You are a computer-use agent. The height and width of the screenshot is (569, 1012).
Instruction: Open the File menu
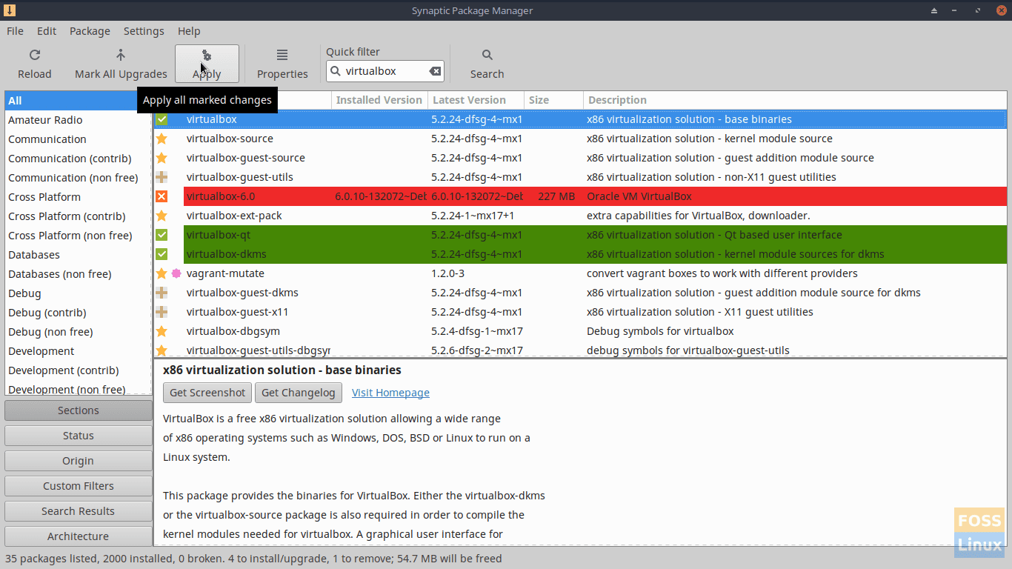coord(15,31)
